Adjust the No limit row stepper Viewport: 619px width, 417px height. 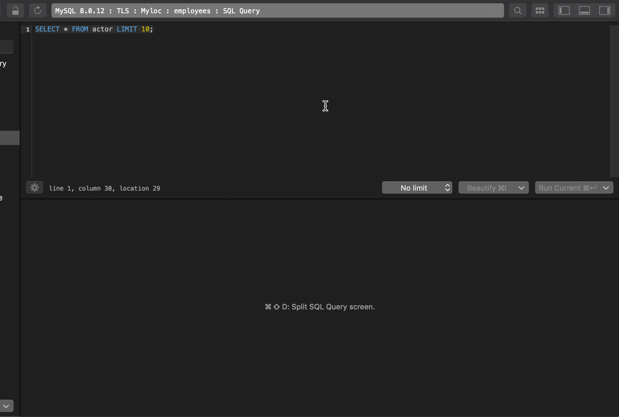tap(447, 188)
